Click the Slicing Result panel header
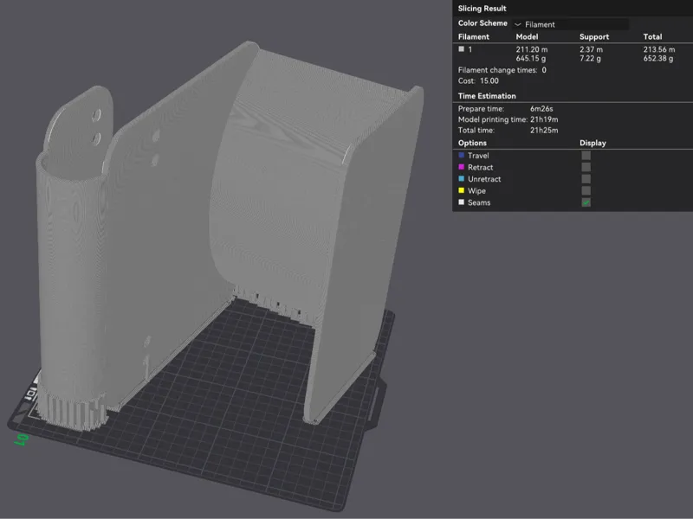 [483, 9]
